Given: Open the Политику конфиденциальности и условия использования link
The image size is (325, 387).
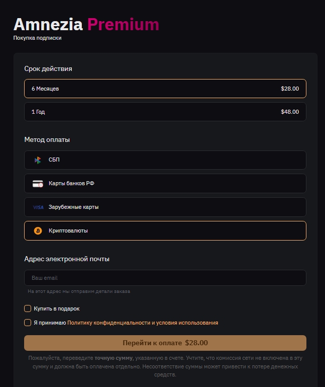Looking at the screenshot, I should coord(143,323).
